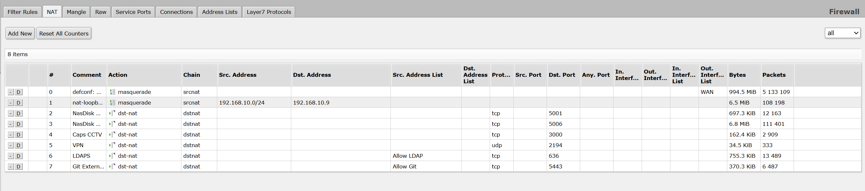Sort by the Bytes column header
Screen dimensions: 865x191
click(737, 75)
